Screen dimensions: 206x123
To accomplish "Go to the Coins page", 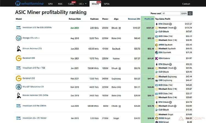I will [x=71, y=4].
